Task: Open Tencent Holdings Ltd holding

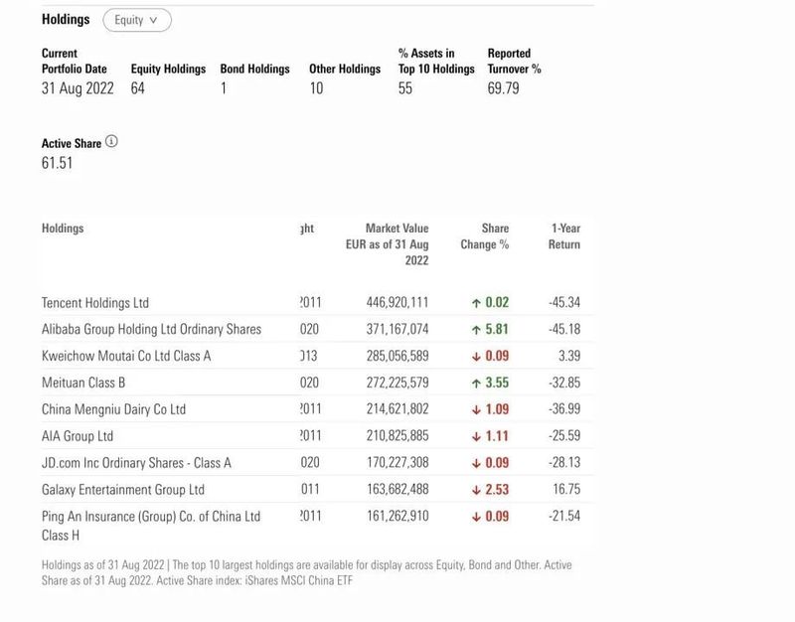Action: (x=95, y=303)
